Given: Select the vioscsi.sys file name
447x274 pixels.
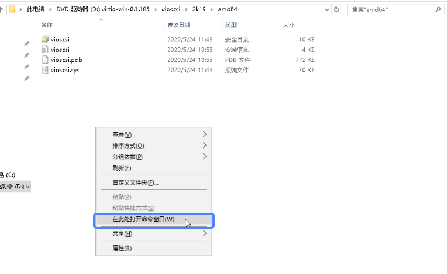Looking at the screenshot, I should [x=65, y=70].
